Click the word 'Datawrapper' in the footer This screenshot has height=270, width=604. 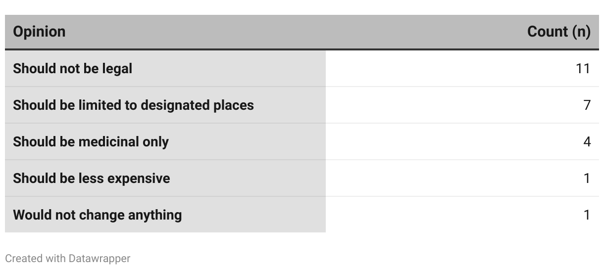point(99,258)
